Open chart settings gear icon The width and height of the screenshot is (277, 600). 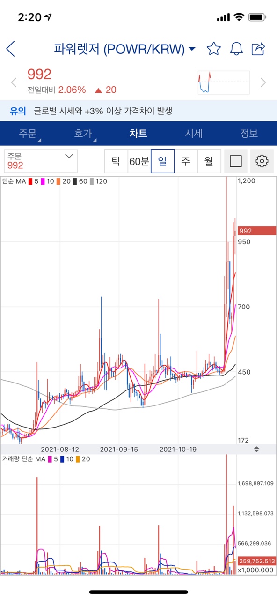pyautogui.click(x=262, y=162)
